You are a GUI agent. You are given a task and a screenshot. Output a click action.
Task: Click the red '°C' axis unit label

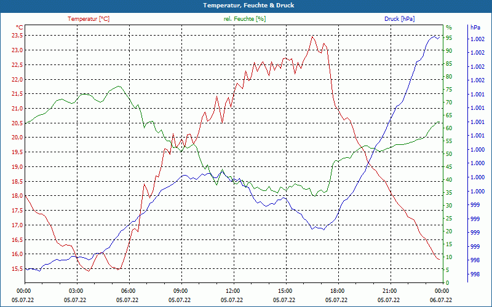pos(19,27)
